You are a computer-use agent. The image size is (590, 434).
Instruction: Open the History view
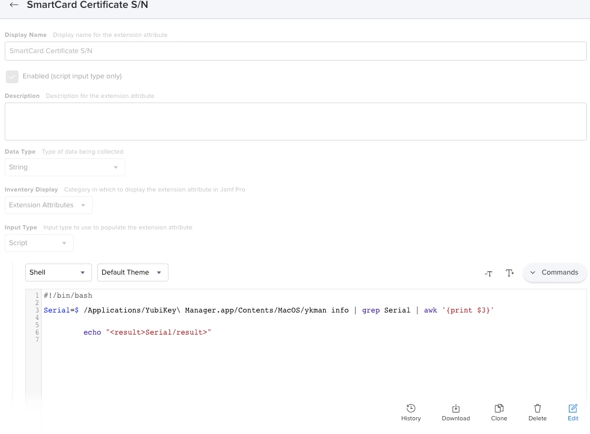click(411, 412)
